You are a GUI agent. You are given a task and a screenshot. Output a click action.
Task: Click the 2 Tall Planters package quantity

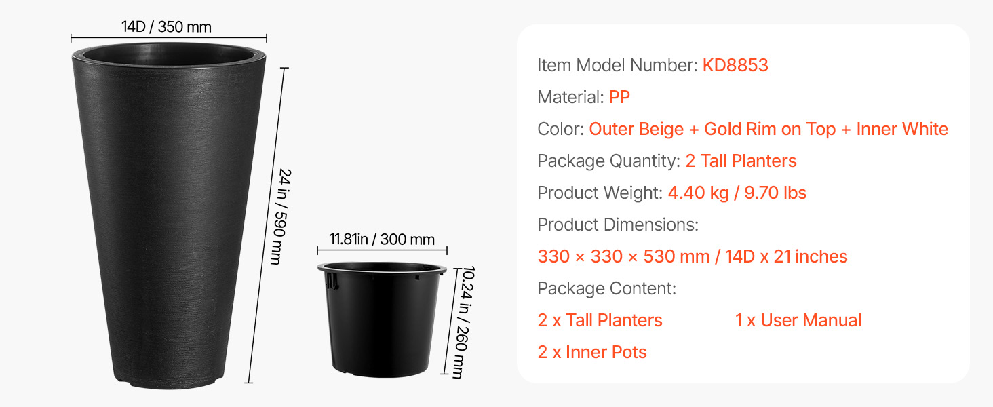[741, 161]
